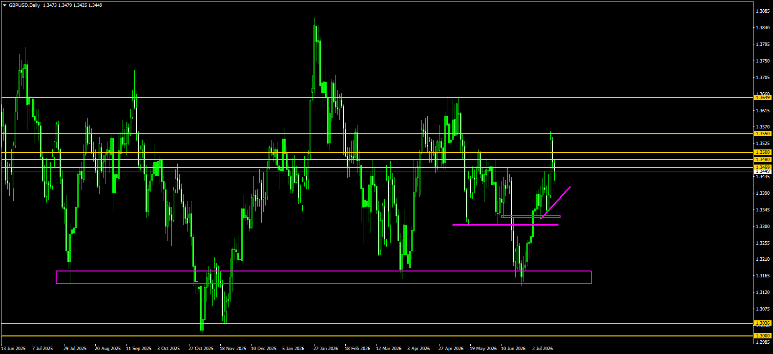Click the 1.3300 price scale value
The width and height of the screenshot is (773, 354).
(763, 227)
